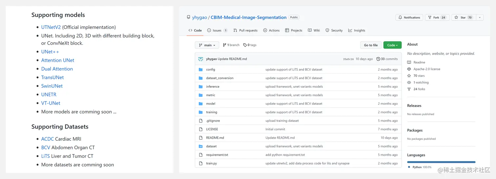View the 1 branch link
496x179 pixels.
coord(231,45)
